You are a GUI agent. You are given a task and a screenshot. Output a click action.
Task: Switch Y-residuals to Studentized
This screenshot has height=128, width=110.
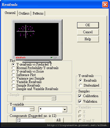pyautogui.click(x=80, y=85)
